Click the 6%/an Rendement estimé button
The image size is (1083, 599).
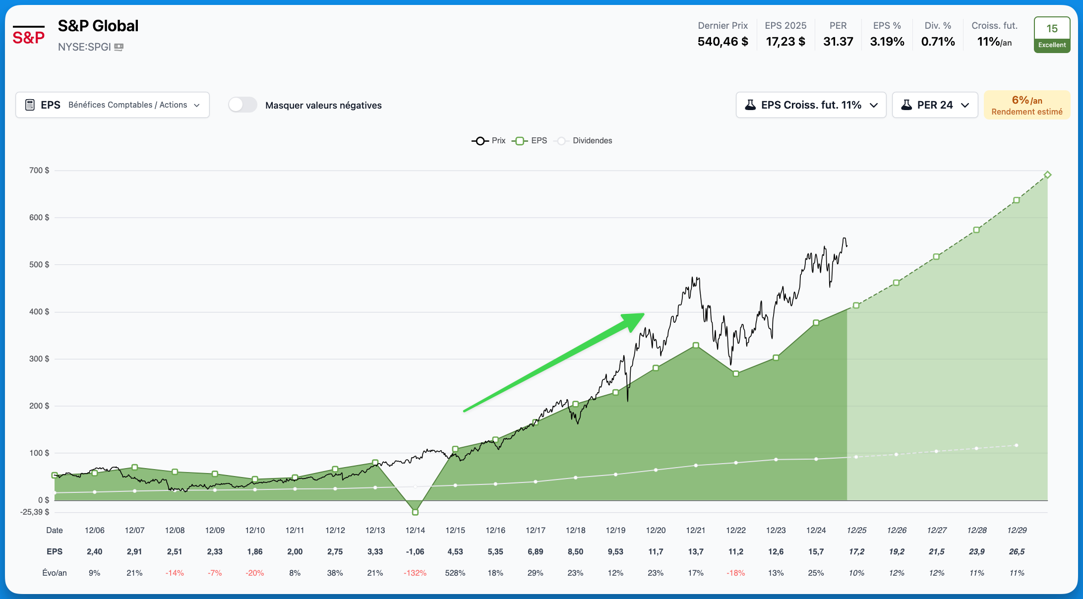point(1026,105)
